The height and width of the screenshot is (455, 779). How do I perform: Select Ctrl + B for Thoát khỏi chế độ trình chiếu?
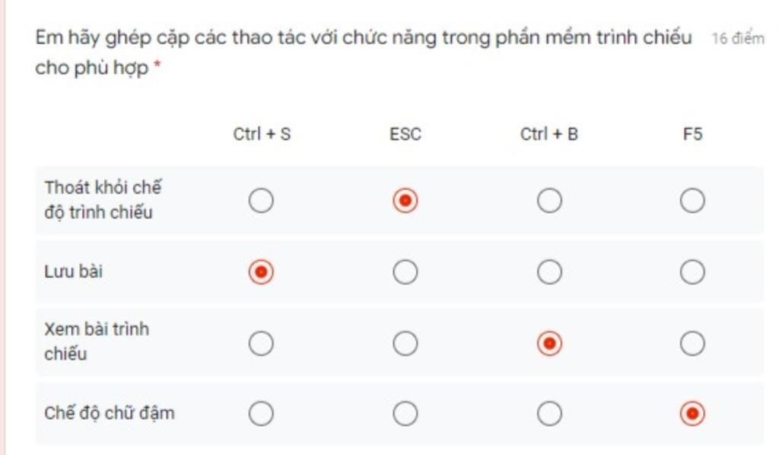(549, 201)
